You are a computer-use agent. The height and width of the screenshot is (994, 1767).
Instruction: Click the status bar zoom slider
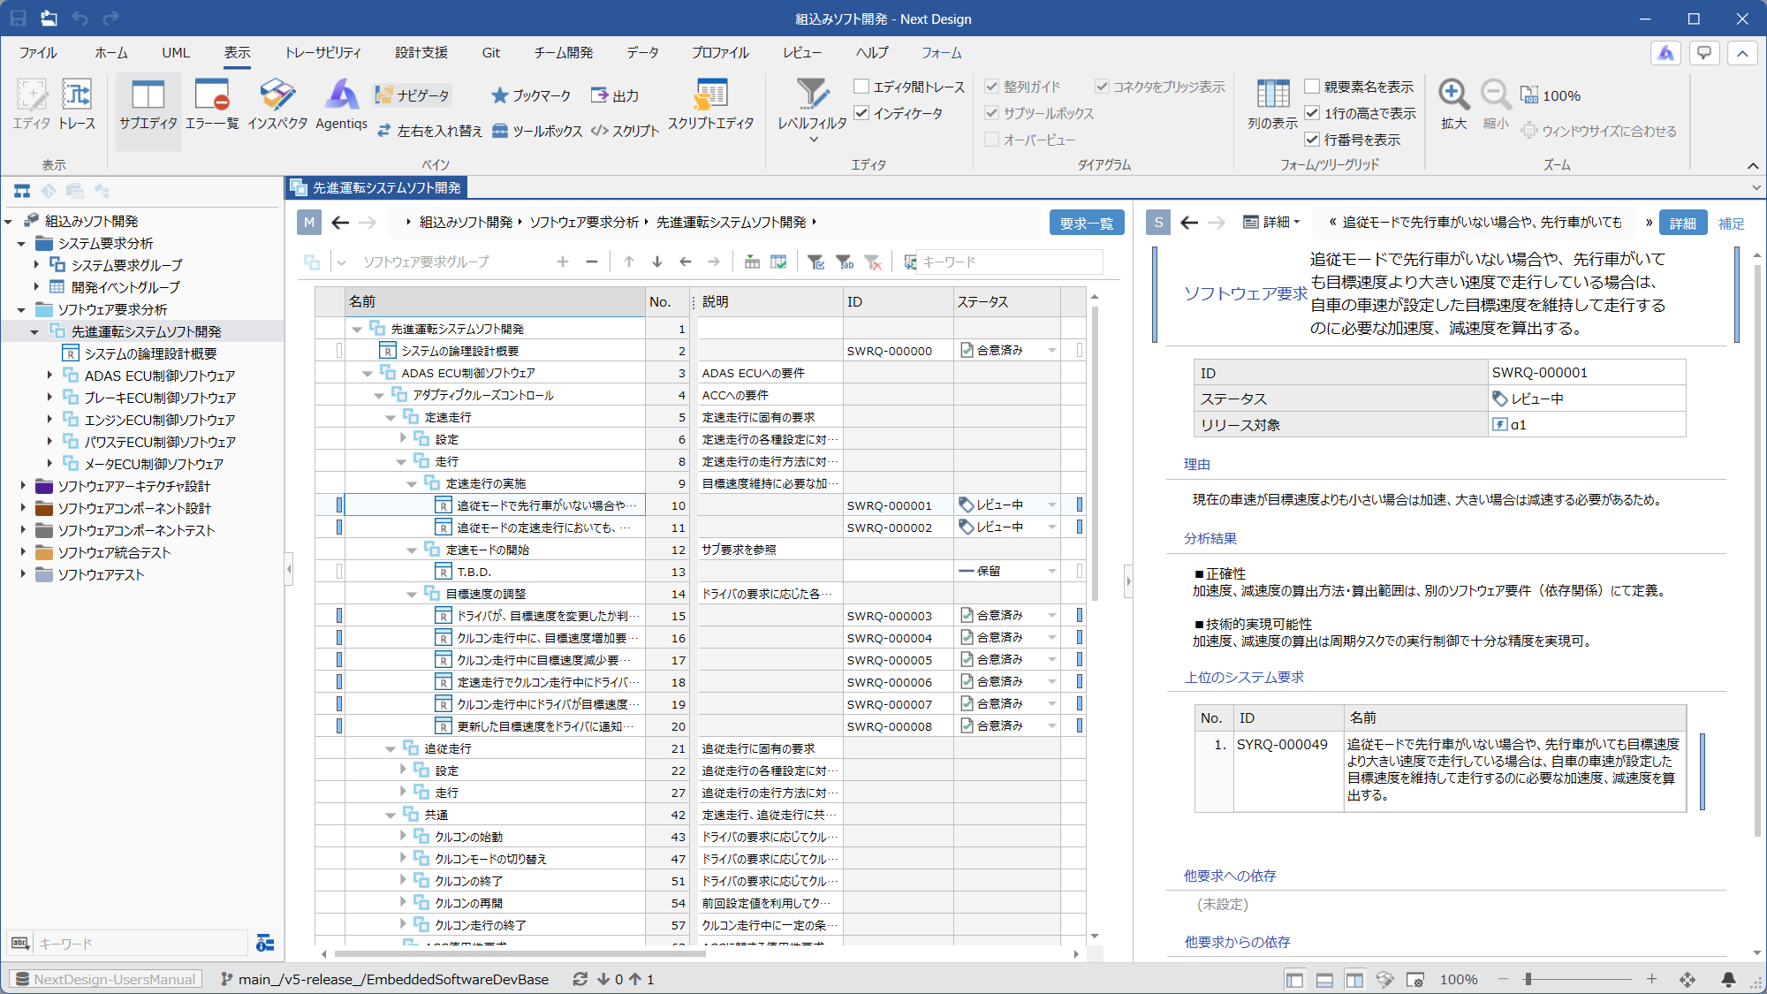coord(1577,979)
